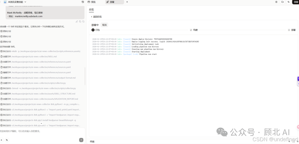299x144 pixels.
Task: Send the message with the arrow-up button
Action: pos(81,140)
